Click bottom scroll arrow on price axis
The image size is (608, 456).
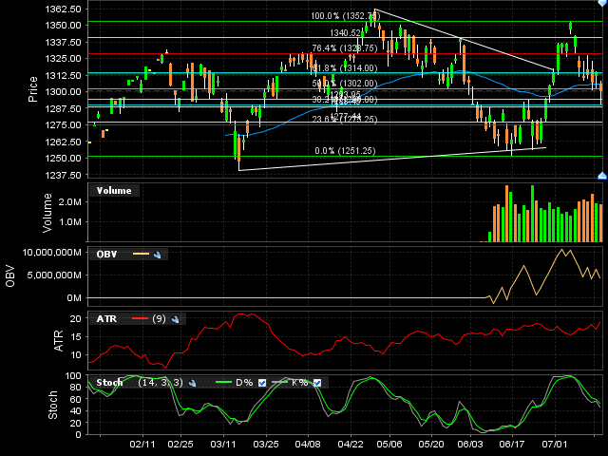600,175
